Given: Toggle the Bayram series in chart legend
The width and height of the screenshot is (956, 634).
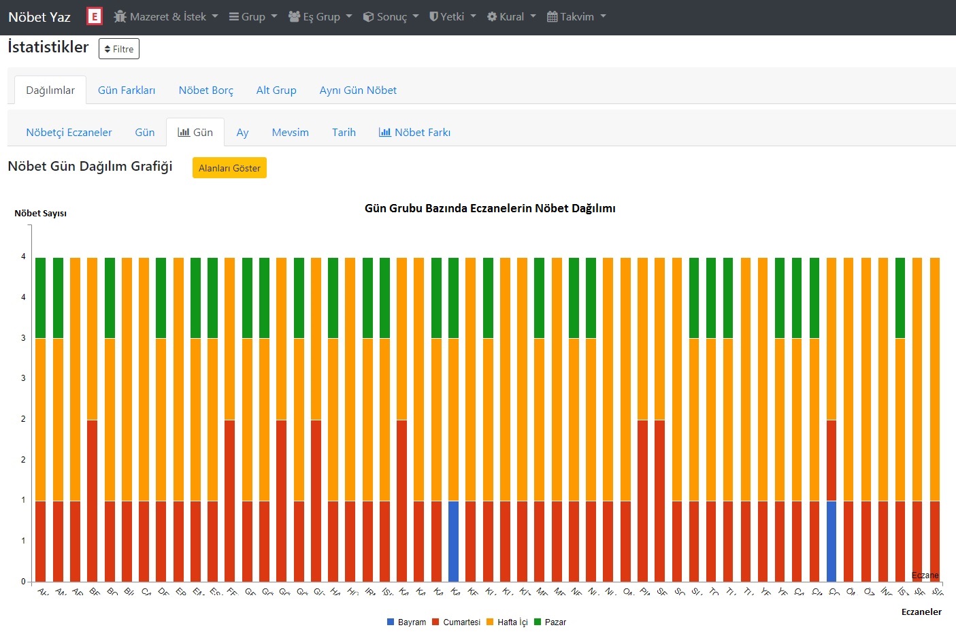Looking at the screenshot, I should click(x=411, y=622).
